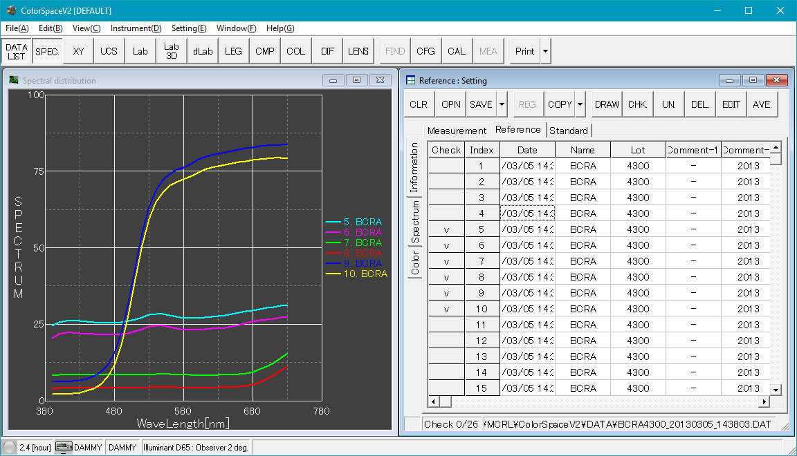
Task: Click the LENS toolbar button
Action: [x=358, y=51]
